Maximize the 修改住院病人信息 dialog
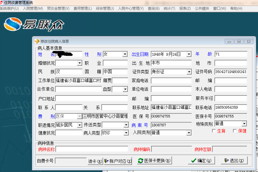Image resolution: width=258 pixels, height=172 pixels. (239, 42)
